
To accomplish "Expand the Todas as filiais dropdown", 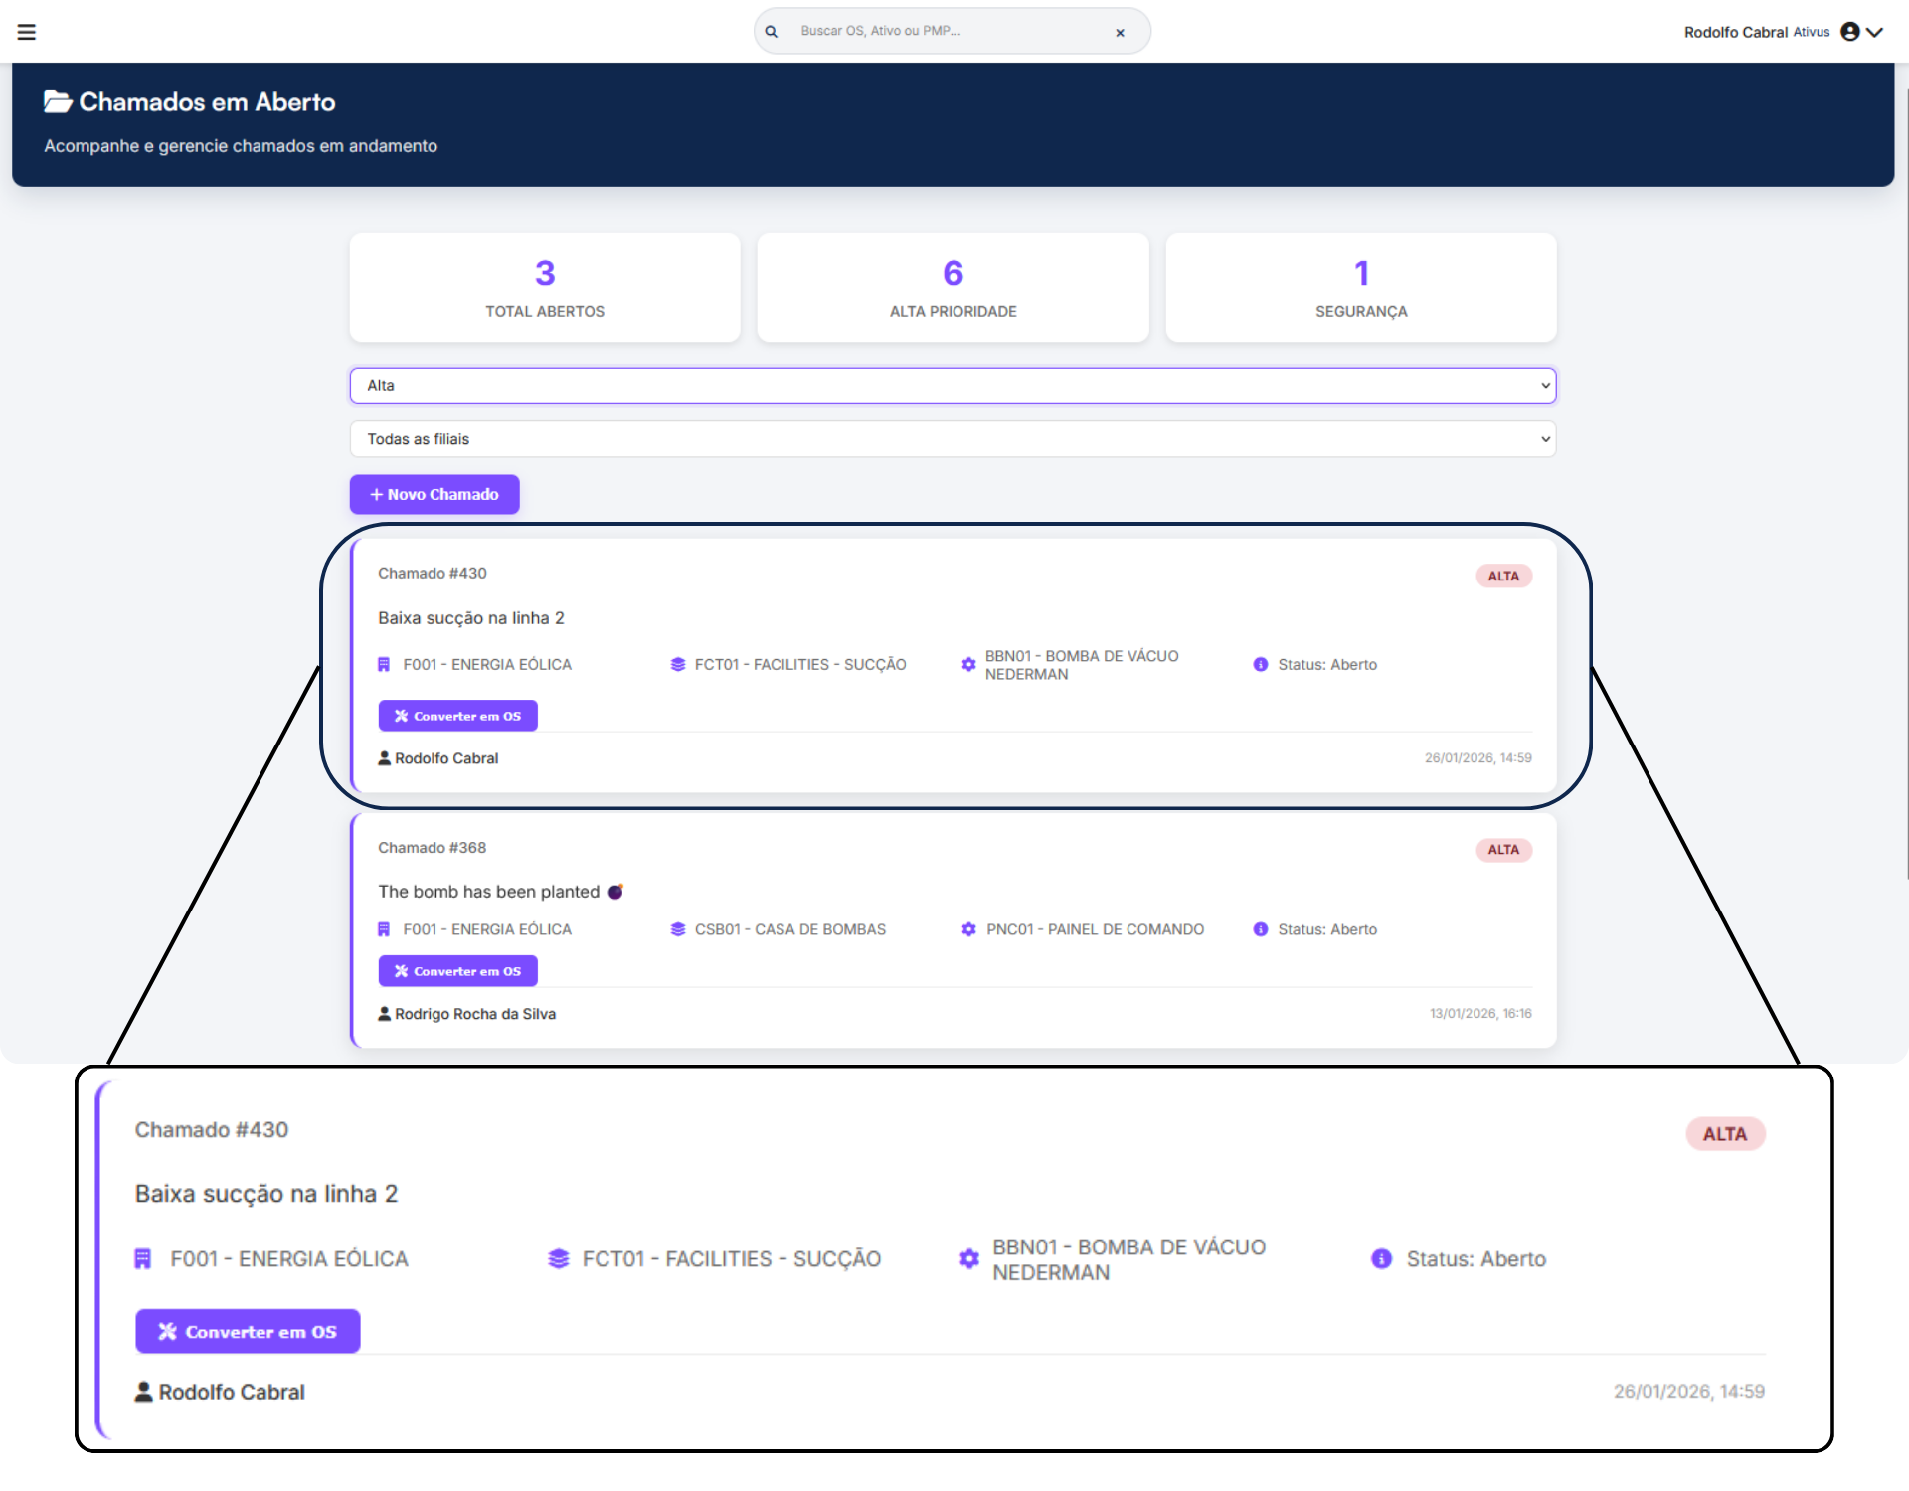I will pos(952,439).
